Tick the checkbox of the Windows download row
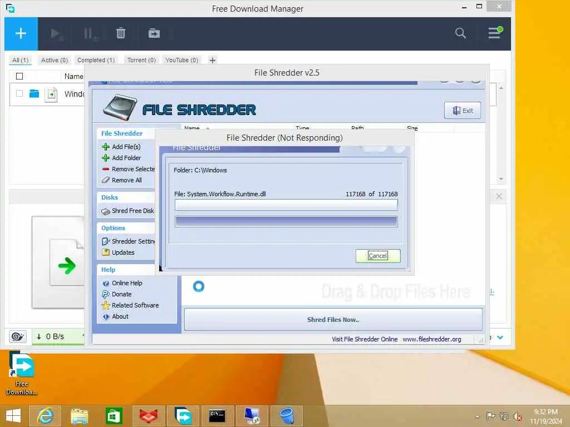Image resolution: width=570 pixels, height=427 pixels. click(x=19, y=93)
